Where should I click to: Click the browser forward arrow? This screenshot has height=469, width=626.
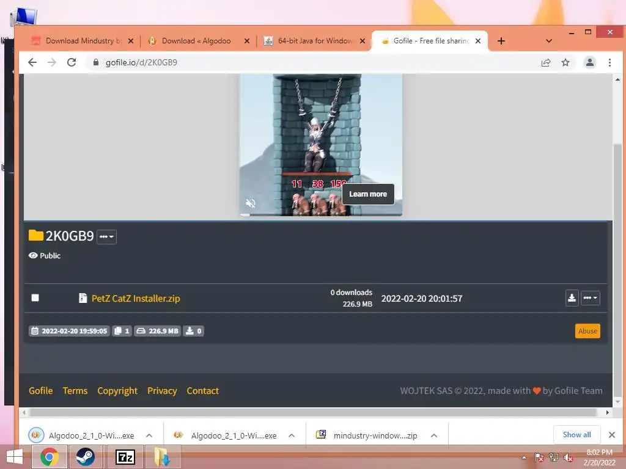pyautogui.click(x=52, y=62)
